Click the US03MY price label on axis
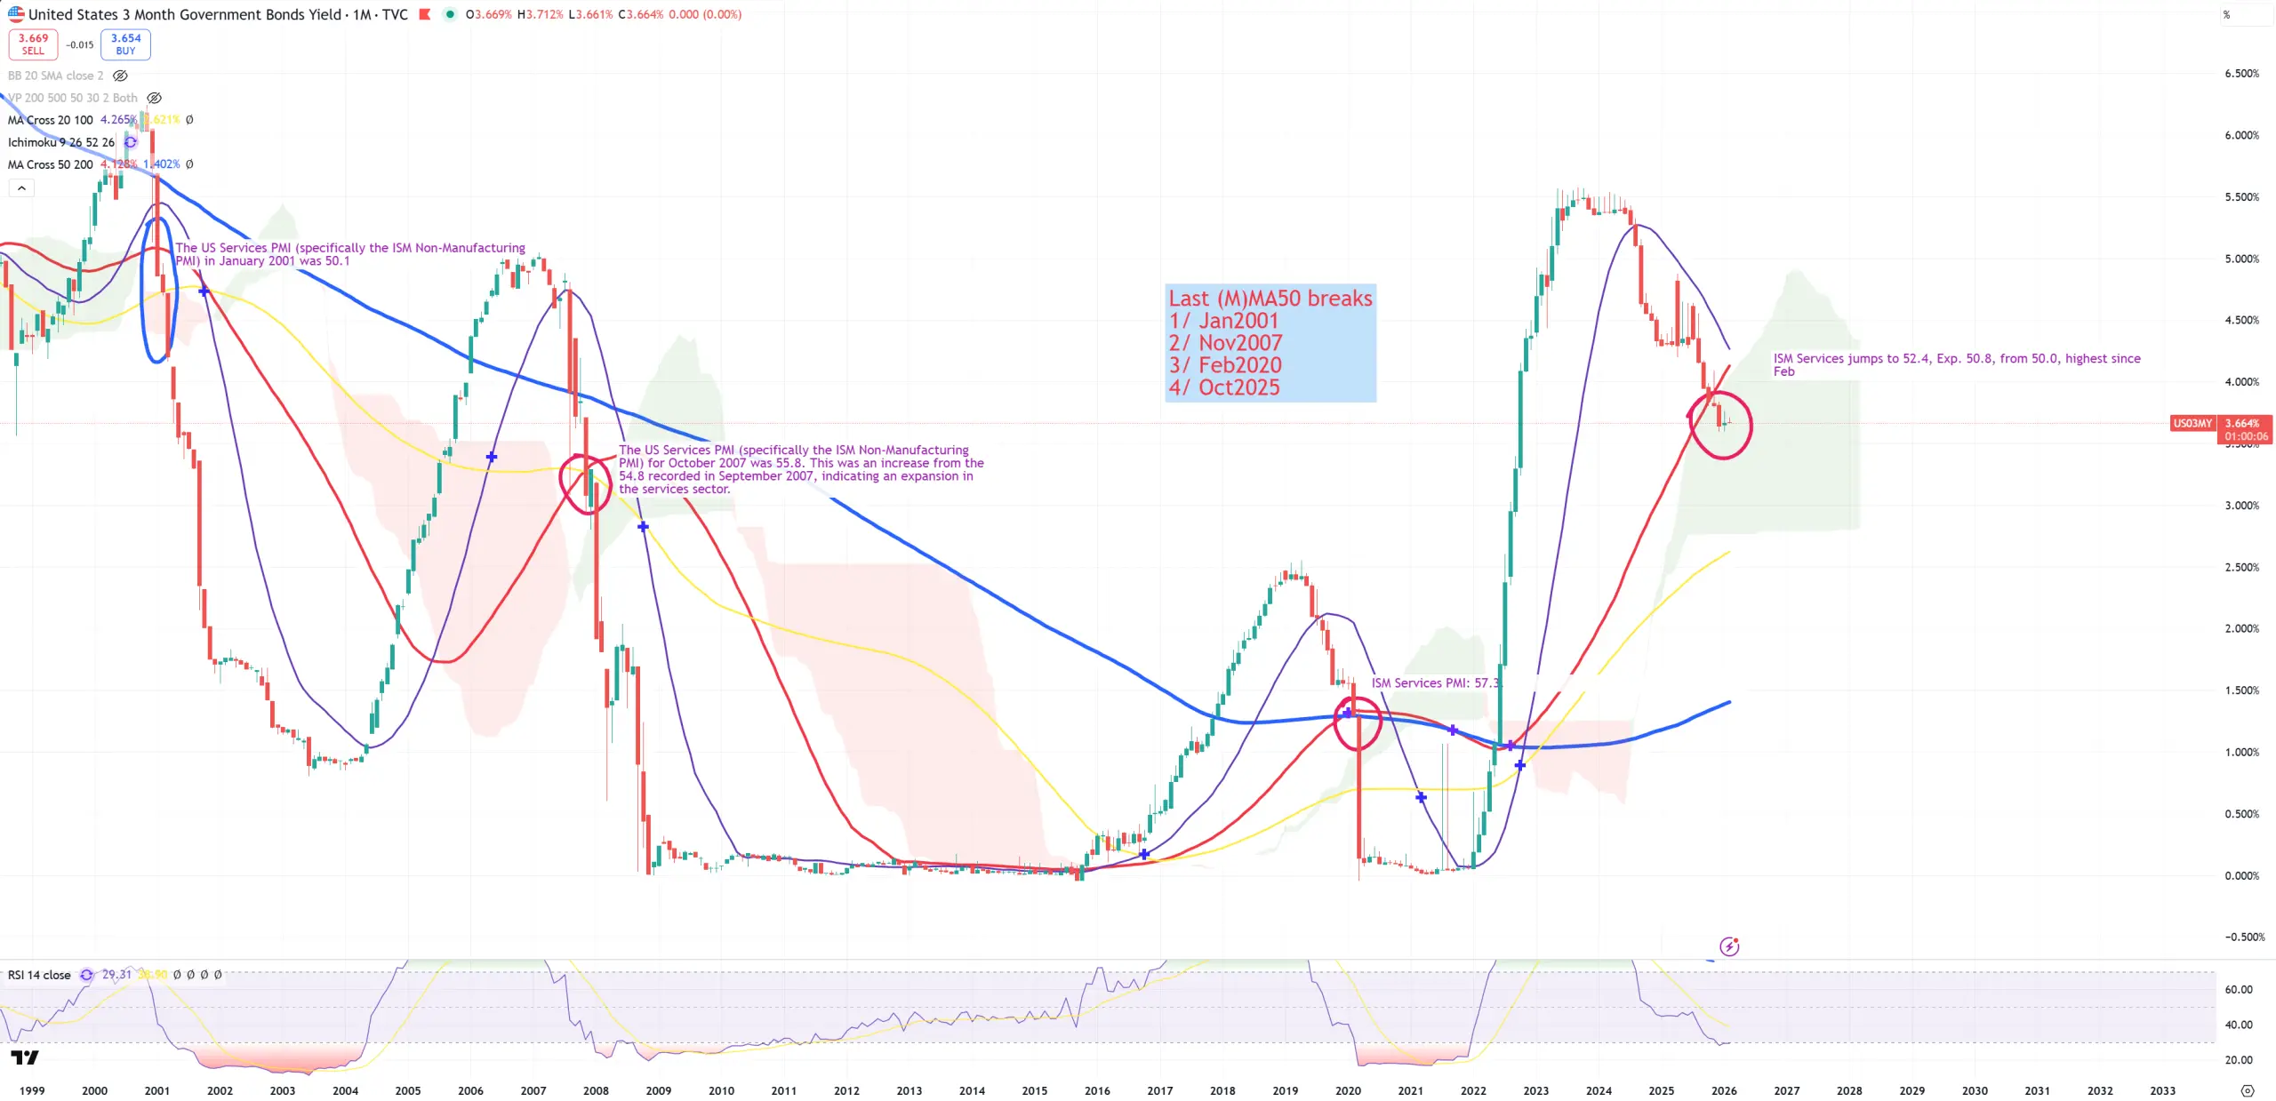 [x=2192, y=423]
